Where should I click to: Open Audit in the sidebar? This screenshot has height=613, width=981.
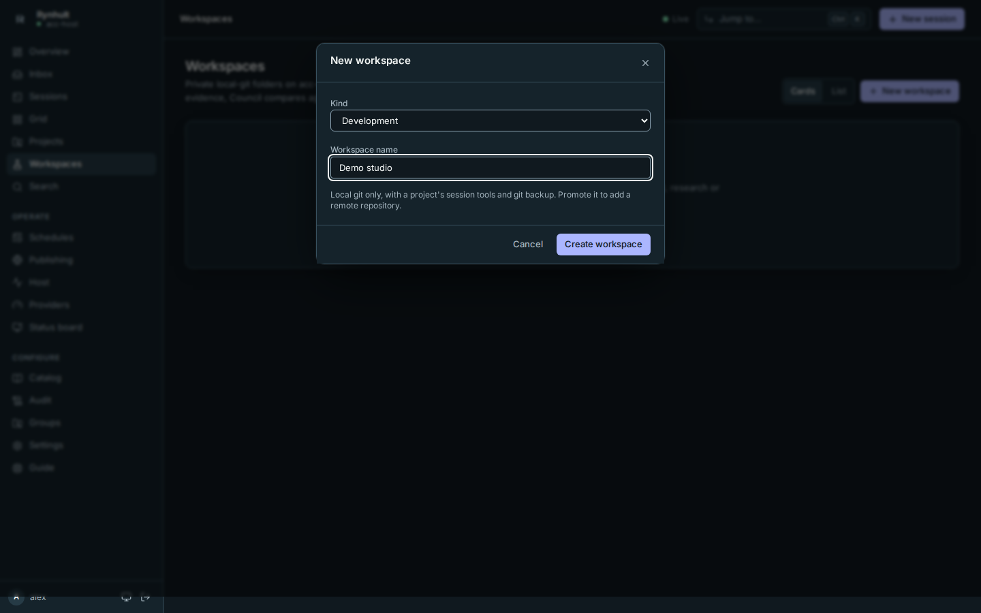(x=82, y=400)
